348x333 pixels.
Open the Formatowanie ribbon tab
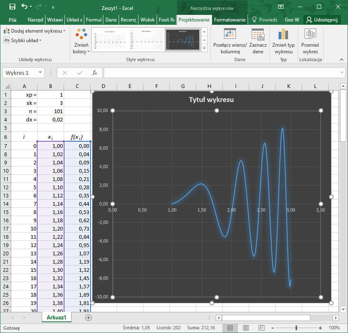click(230, 19)
